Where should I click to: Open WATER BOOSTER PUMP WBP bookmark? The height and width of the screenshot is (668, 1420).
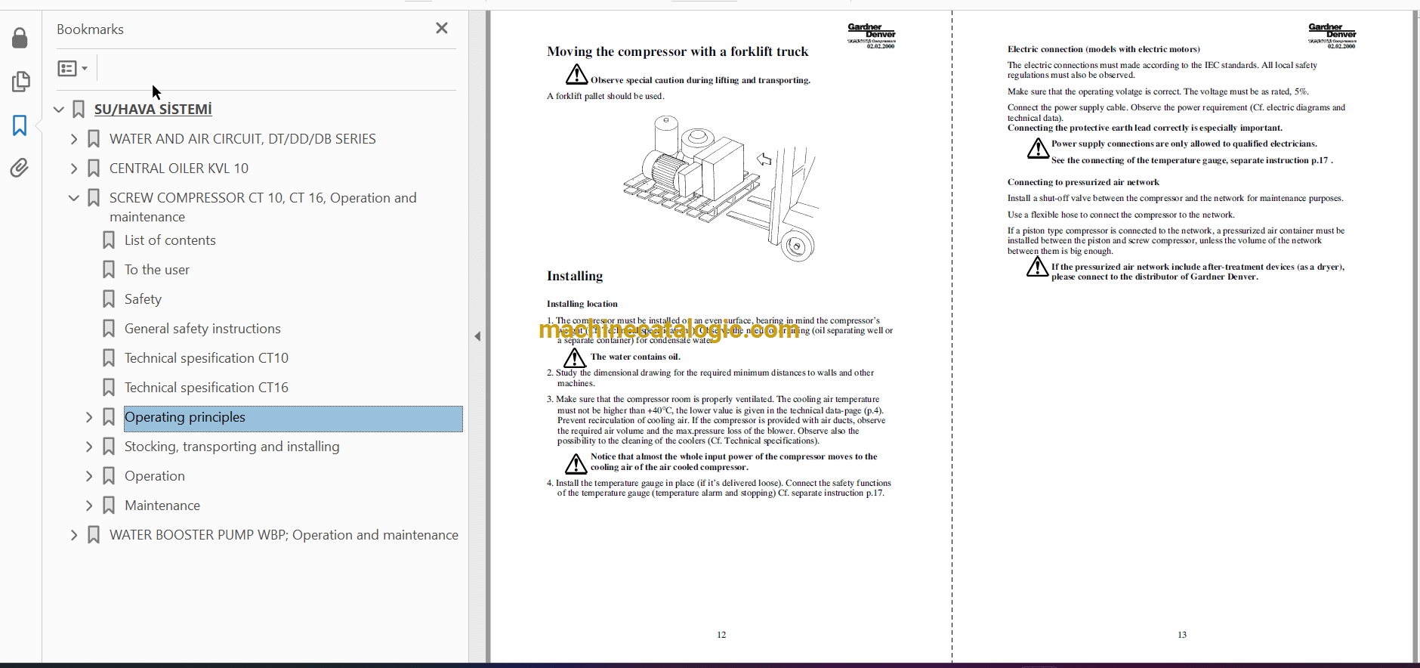pos(284,535)
